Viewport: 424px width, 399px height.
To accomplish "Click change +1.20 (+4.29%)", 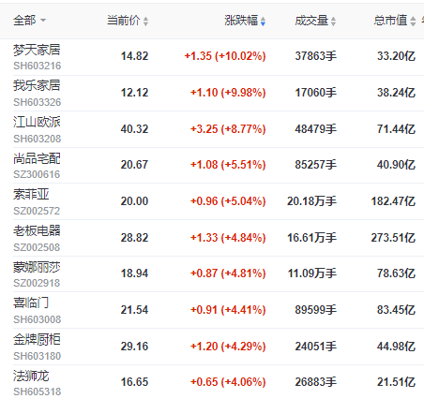I will (228, 347).
